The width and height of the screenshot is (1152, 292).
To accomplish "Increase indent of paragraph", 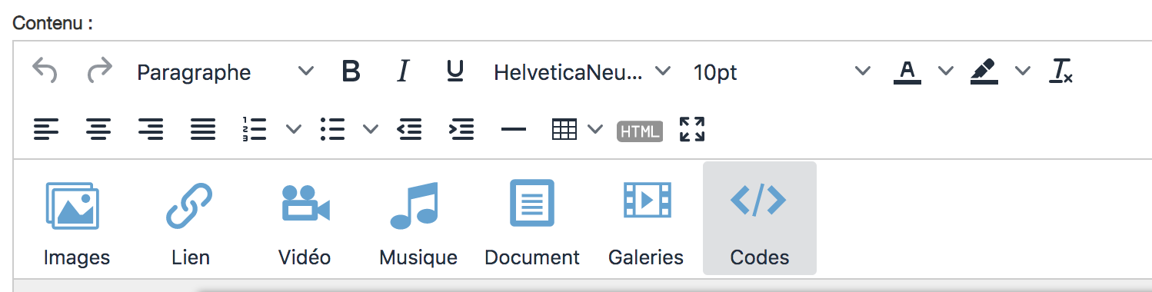I will 461,129.
